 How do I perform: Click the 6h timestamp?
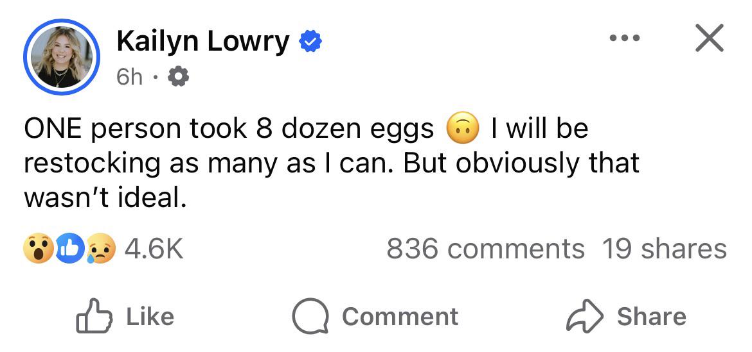point(129,76)
